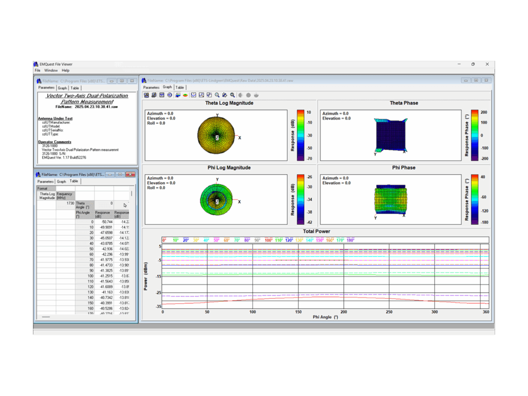Click the globe view icon in the graph toolbar

169,95
